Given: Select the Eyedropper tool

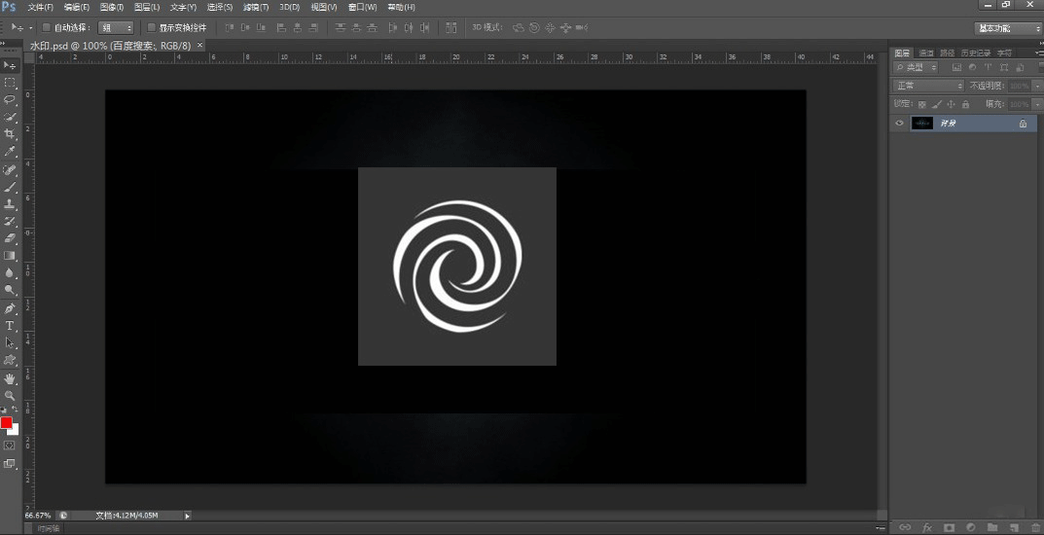Looking at the screenshot, I should [x=10, y=152].
